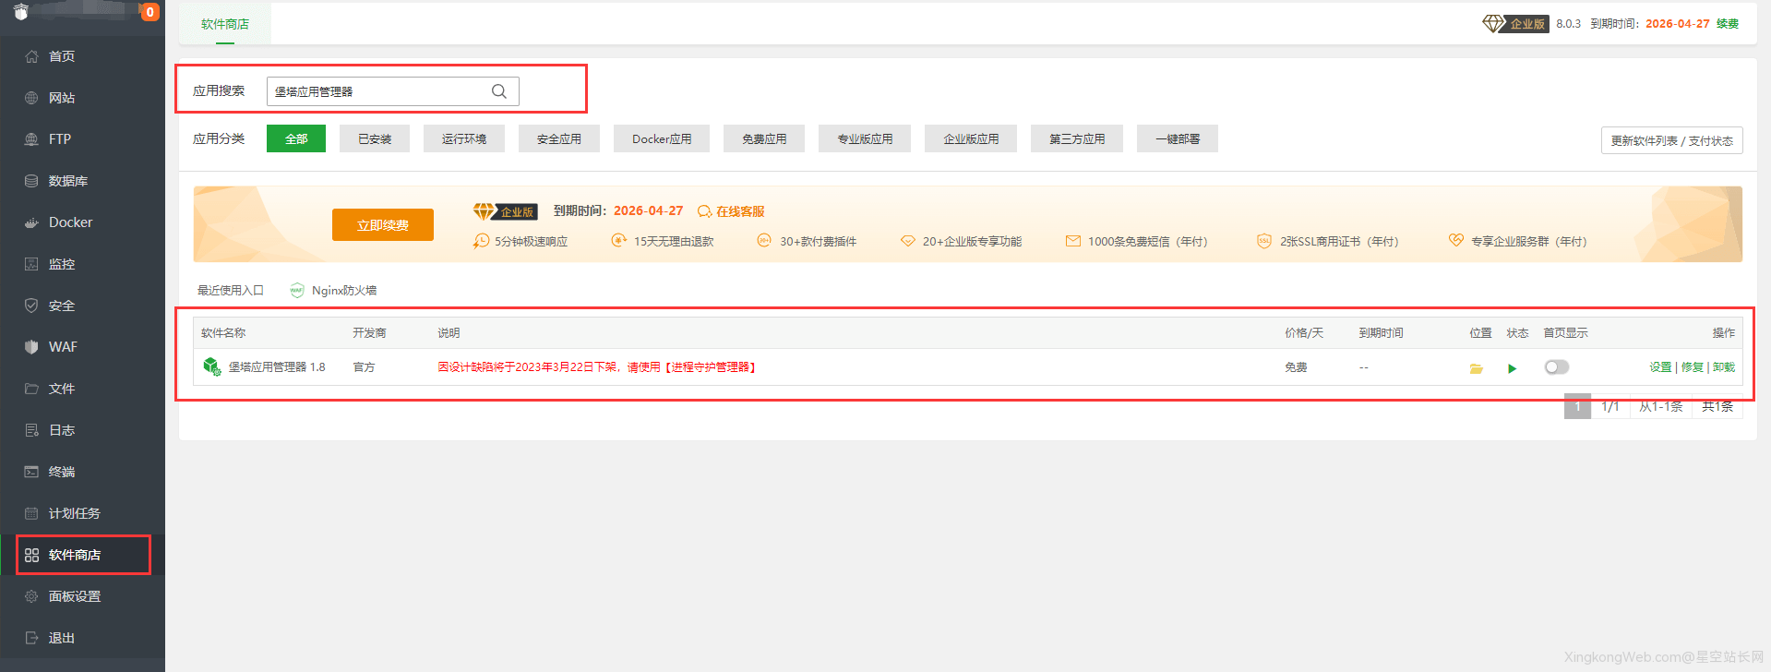This screenshot has height=672, width=1771.
Task: Click the 企业版 diamond badge in banner
Action: (505, 211)
